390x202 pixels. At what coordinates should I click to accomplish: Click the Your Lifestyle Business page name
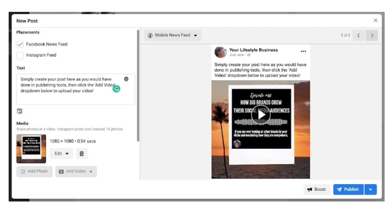253,50
